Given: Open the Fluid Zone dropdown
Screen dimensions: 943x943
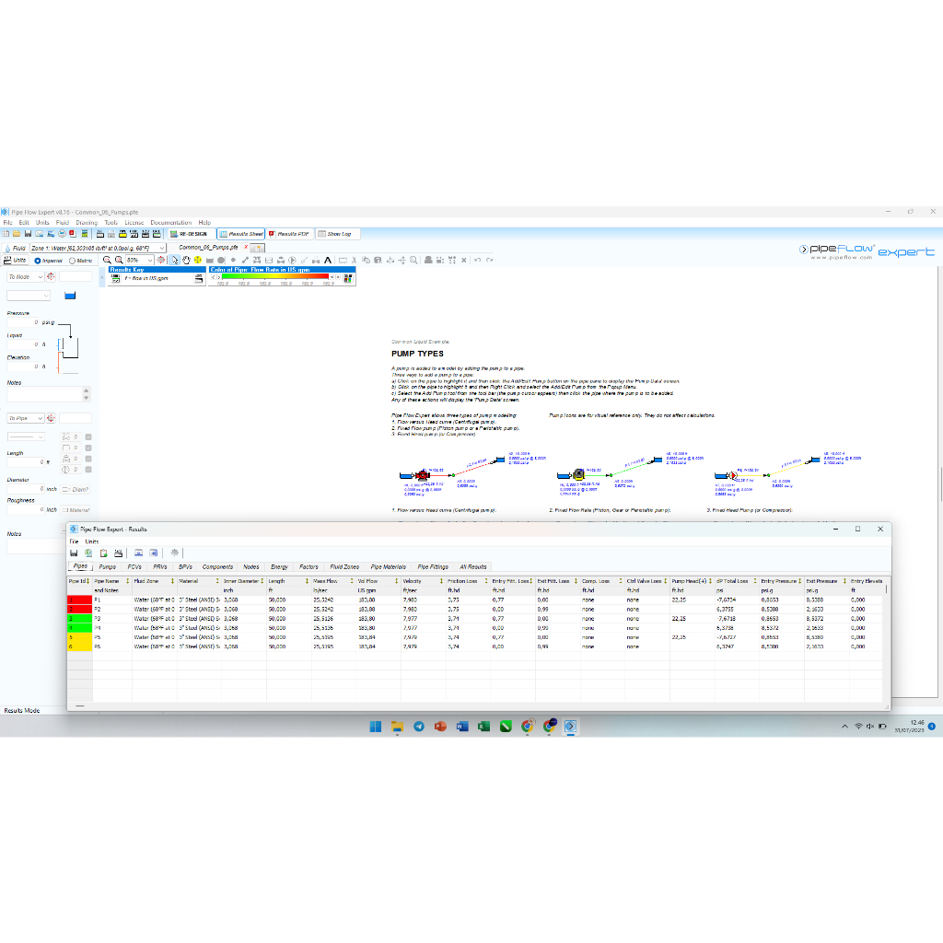Looking at the screenshot, I should (162, 248).
